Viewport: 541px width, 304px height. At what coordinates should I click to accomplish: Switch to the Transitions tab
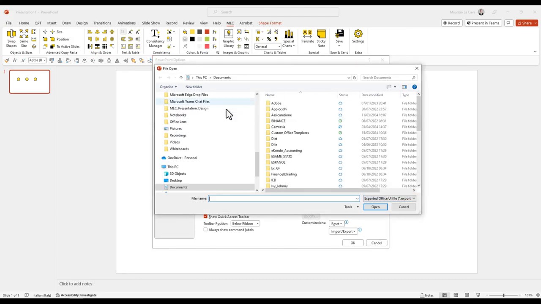[102, 23]
